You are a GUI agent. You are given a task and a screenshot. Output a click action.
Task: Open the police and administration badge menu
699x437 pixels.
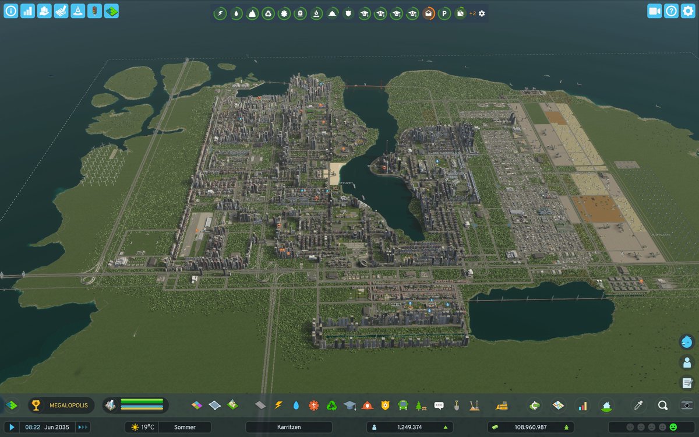(x=385, y=406)
